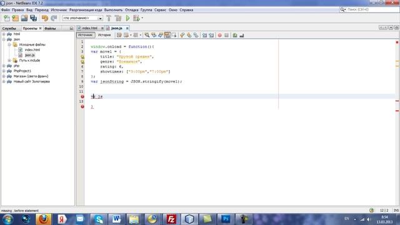Click Shift Line Left icon
Screen dimensions: 400x225
(204, 35)
